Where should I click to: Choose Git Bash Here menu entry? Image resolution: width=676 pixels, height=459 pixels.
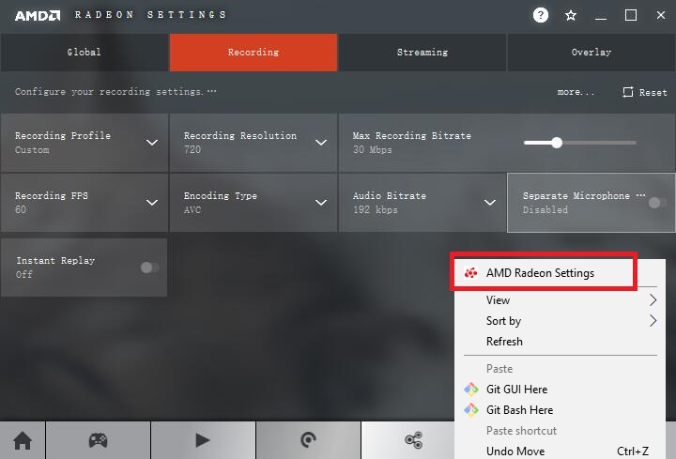(x=560, y=410)
